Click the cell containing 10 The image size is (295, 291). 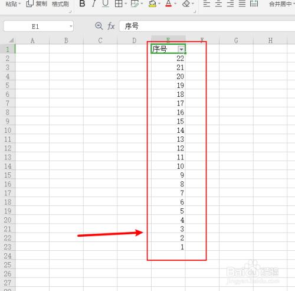168,166
